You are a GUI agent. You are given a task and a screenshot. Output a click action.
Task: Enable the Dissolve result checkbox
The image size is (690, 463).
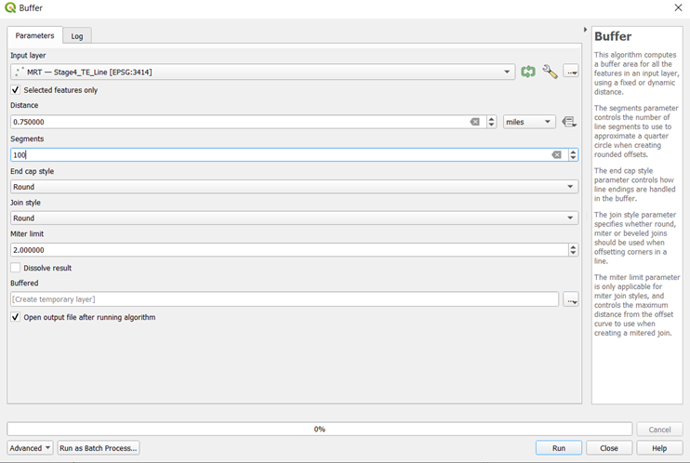pos(16,268)
